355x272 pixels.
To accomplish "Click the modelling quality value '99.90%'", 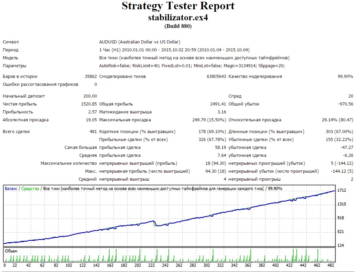I will [x=345, y=77].
